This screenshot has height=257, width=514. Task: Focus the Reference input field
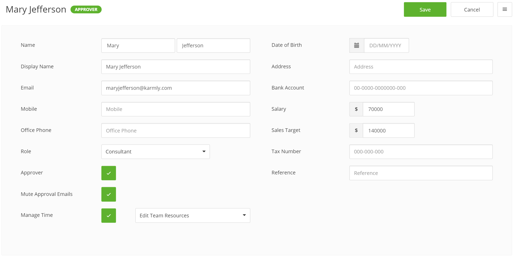click(x=421, y=173)
